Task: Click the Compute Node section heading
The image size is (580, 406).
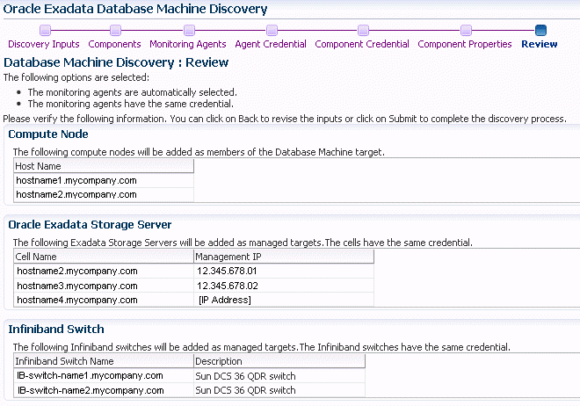Action: pos(48,134)
